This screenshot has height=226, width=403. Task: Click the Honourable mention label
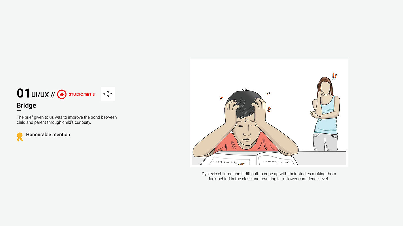(x=48, y=135)
